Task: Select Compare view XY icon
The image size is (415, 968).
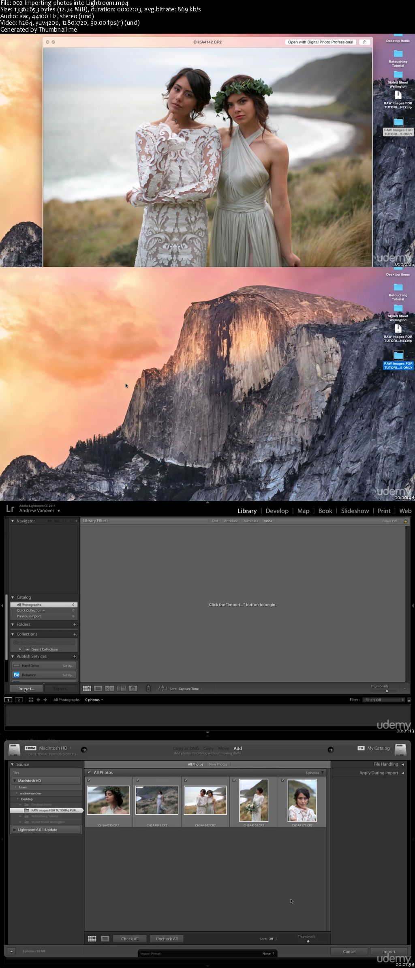Action: pos(109,688)
